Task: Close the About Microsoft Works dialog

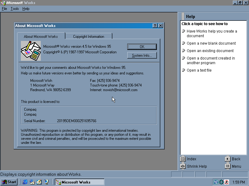Action: 161,26
